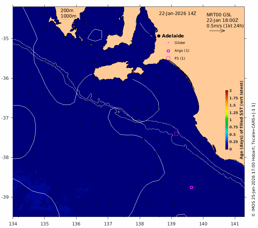Click the 22-Jan-2026 14Z timestamp
The width and height of the screenshot is (258, 228).
click(x=178, y=13)
